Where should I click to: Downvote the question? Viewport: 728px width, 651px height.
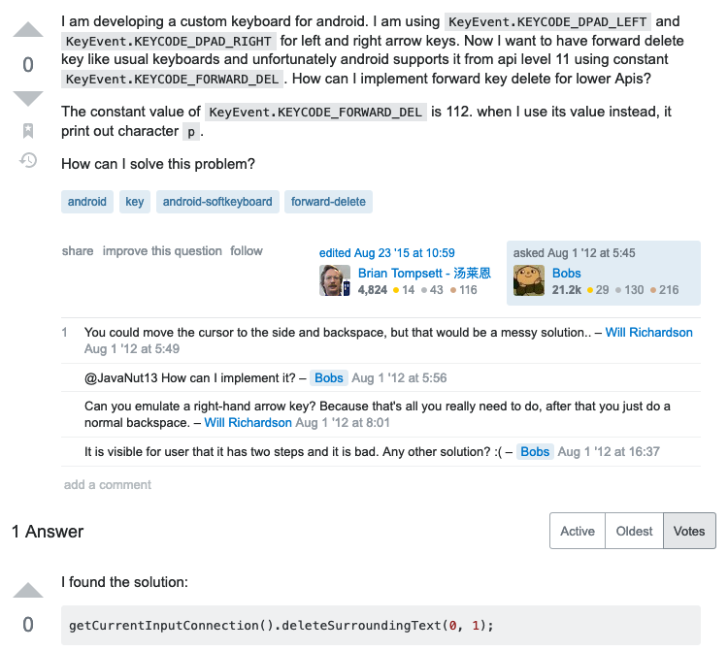(28, 98)
